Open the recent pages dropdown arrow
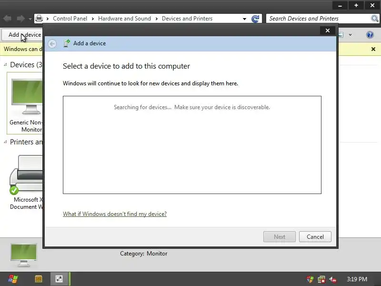The image size is (381, 286). (30, 19)
